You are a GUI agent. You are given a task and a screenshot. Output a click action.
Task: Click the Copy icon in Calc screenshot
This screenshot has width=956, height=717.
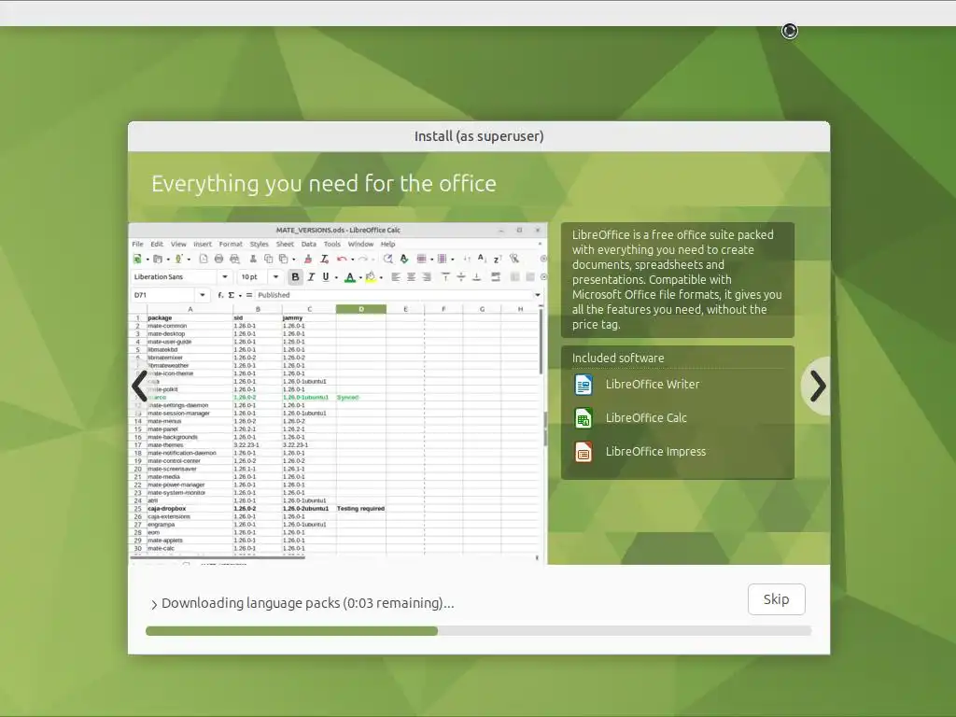[x=268, y=260]
